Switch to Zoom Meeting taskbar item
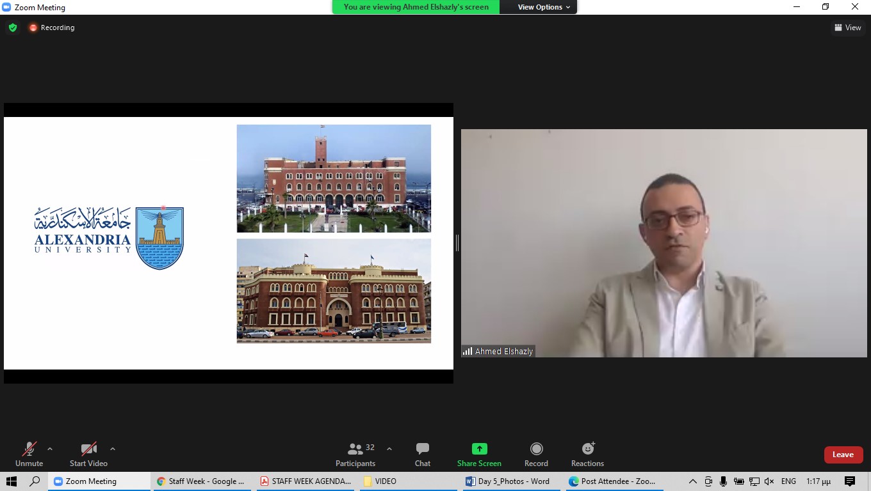The width and height of the screenshot is (871, 491). [x=99, y=481]
